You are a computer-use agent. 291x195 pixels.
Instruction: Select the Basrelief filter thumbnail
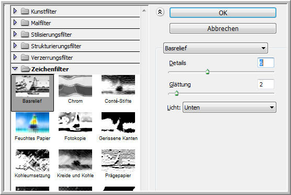click(32, 86)
